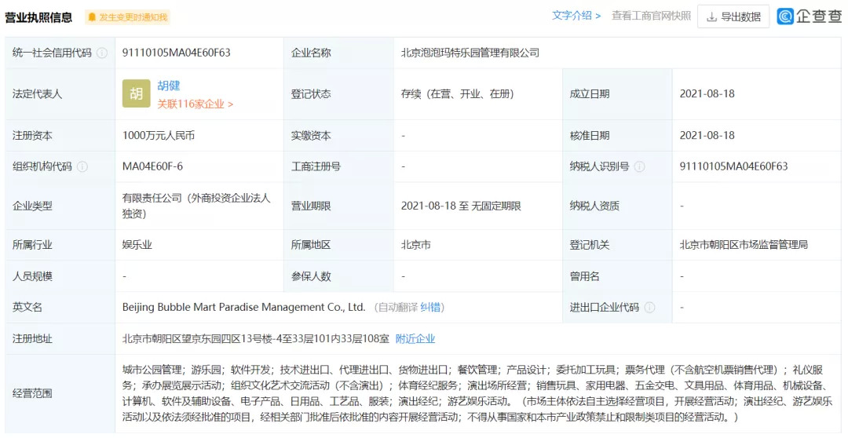Click the 胡 avatar badge

137,93
